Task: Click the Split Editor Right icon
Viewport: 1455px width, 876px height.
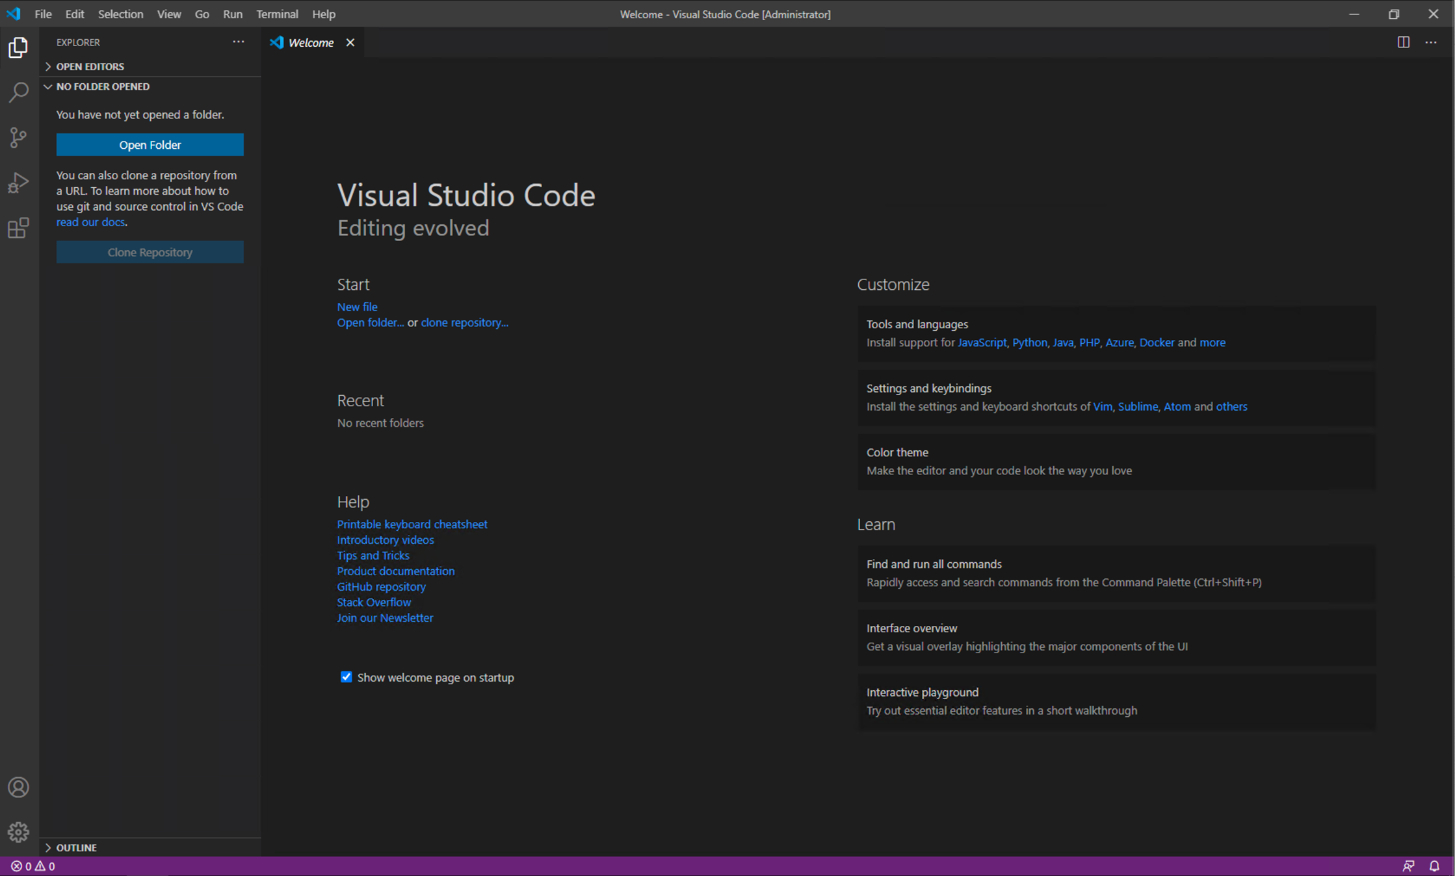Action: [1403, 42]
